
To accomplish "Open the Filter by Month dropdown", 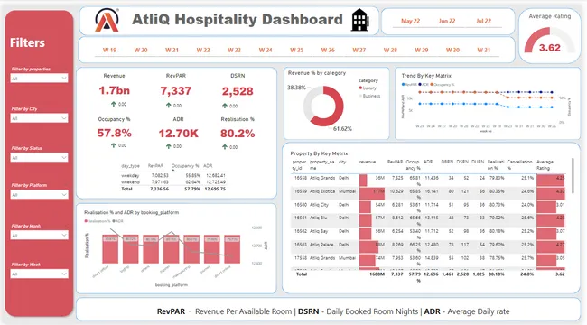I will click(x=40, y=235).
